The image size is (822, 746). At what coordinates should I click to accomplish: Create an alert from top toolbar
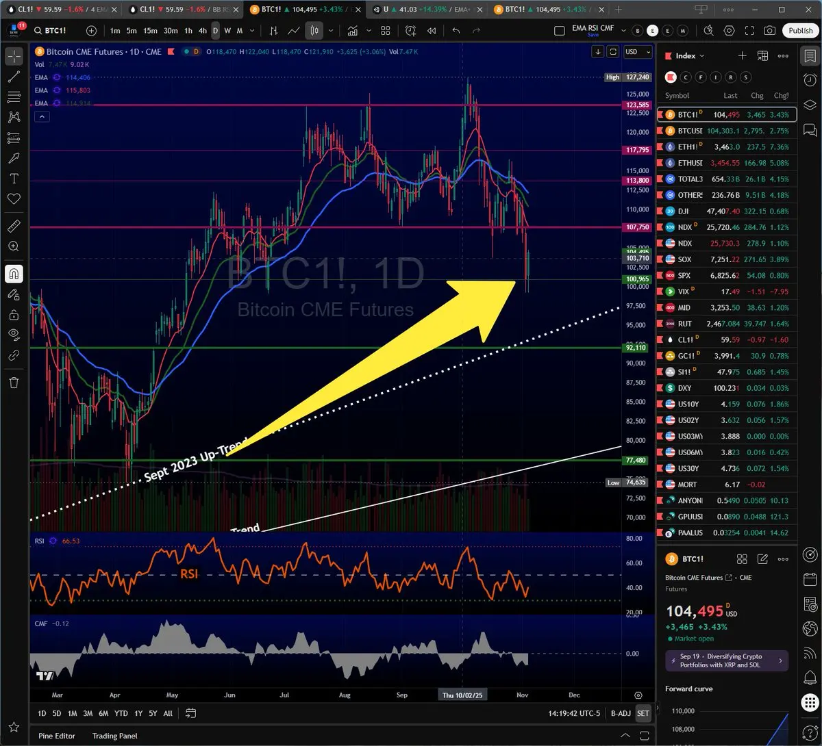tap(410, 31)
